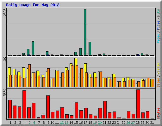
Task: Select the green Hits bar for day 6
Action: coord(33,49)
